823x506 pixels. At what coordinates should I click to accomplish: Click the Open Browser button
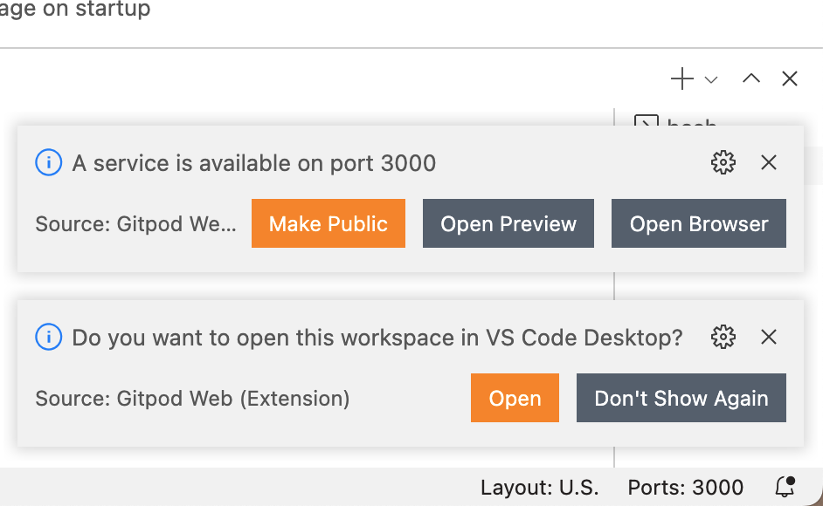tap(699, 223)
